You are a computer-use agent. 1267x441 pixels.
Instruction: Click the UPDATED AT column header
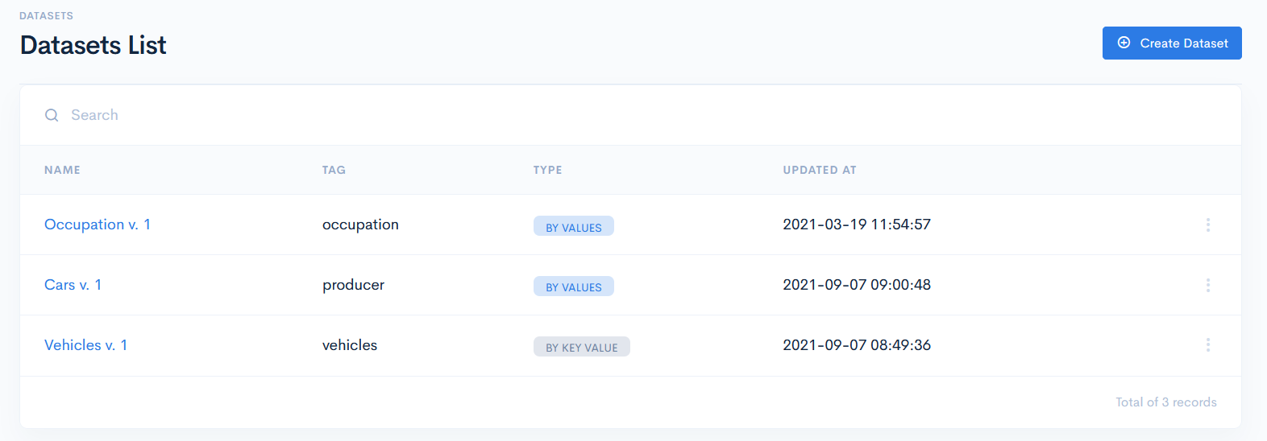point(820,170)
